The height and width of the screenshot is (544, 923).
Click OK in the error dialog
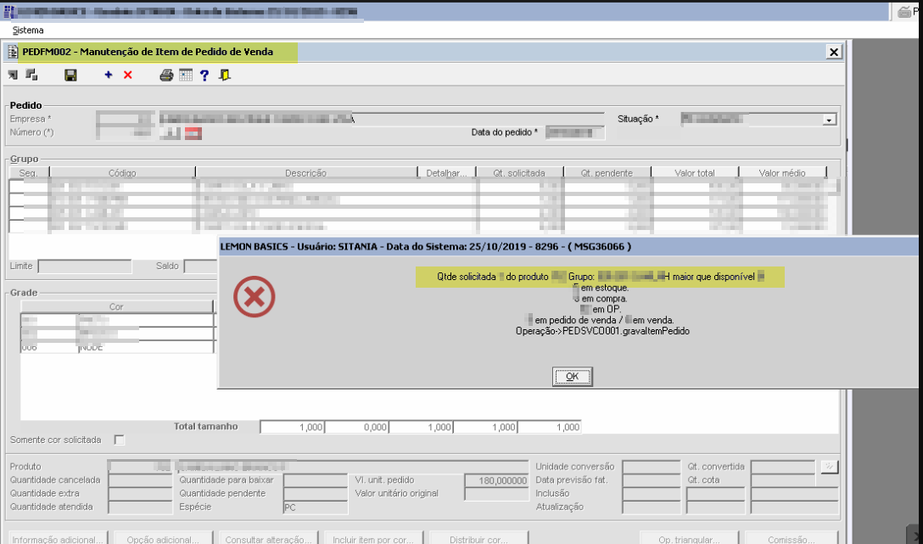pyautogui.click(x=572, y=376)
